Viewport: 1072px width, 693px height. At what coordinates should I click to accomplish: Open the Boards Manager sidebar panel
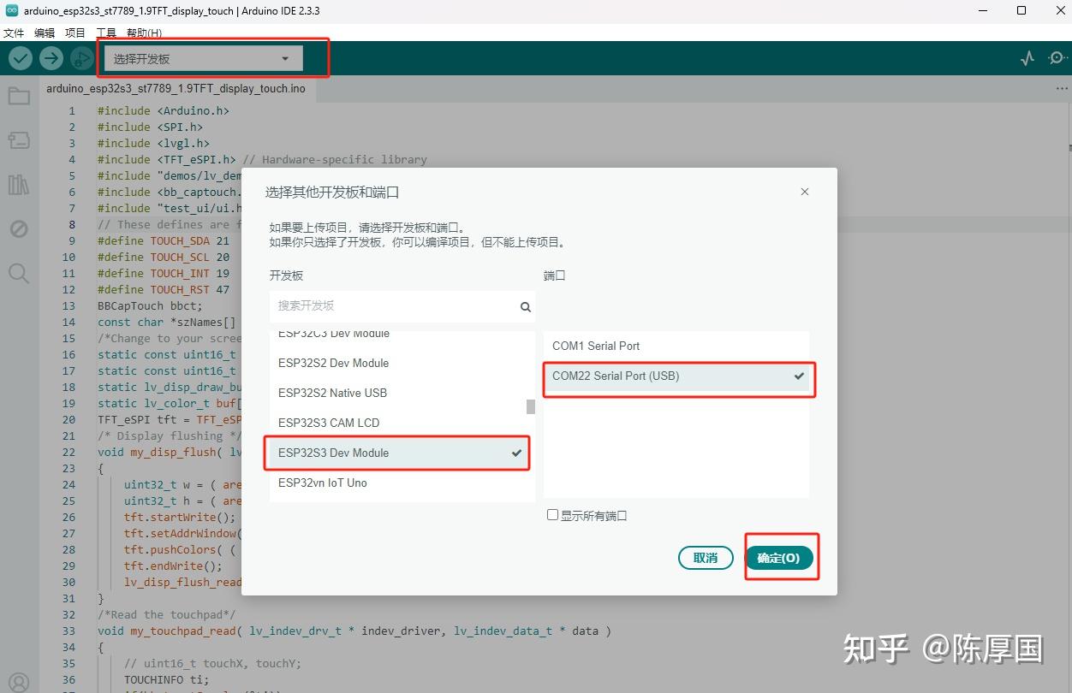pos(19,139)
